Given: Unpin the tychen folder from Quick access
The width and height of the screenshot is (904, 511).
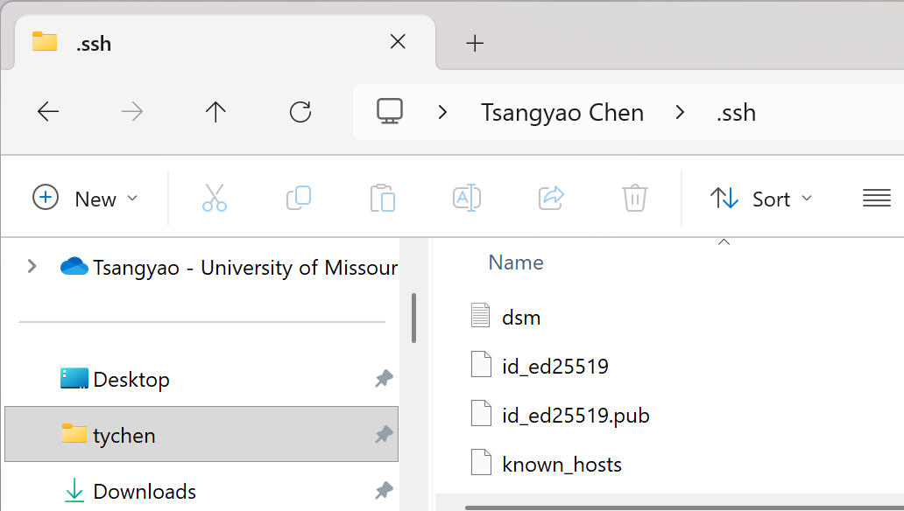Looking at the screenshot, I should tap(384, 435).
